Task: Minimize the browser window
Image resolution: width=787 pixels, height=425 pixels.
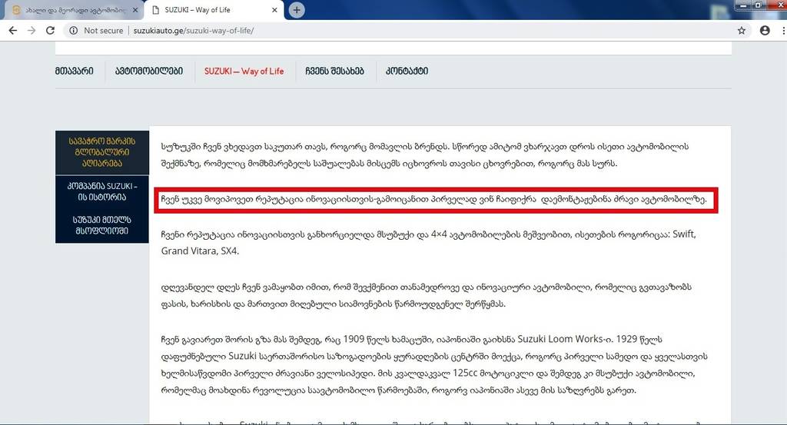Action: click(x=743, y=5)
